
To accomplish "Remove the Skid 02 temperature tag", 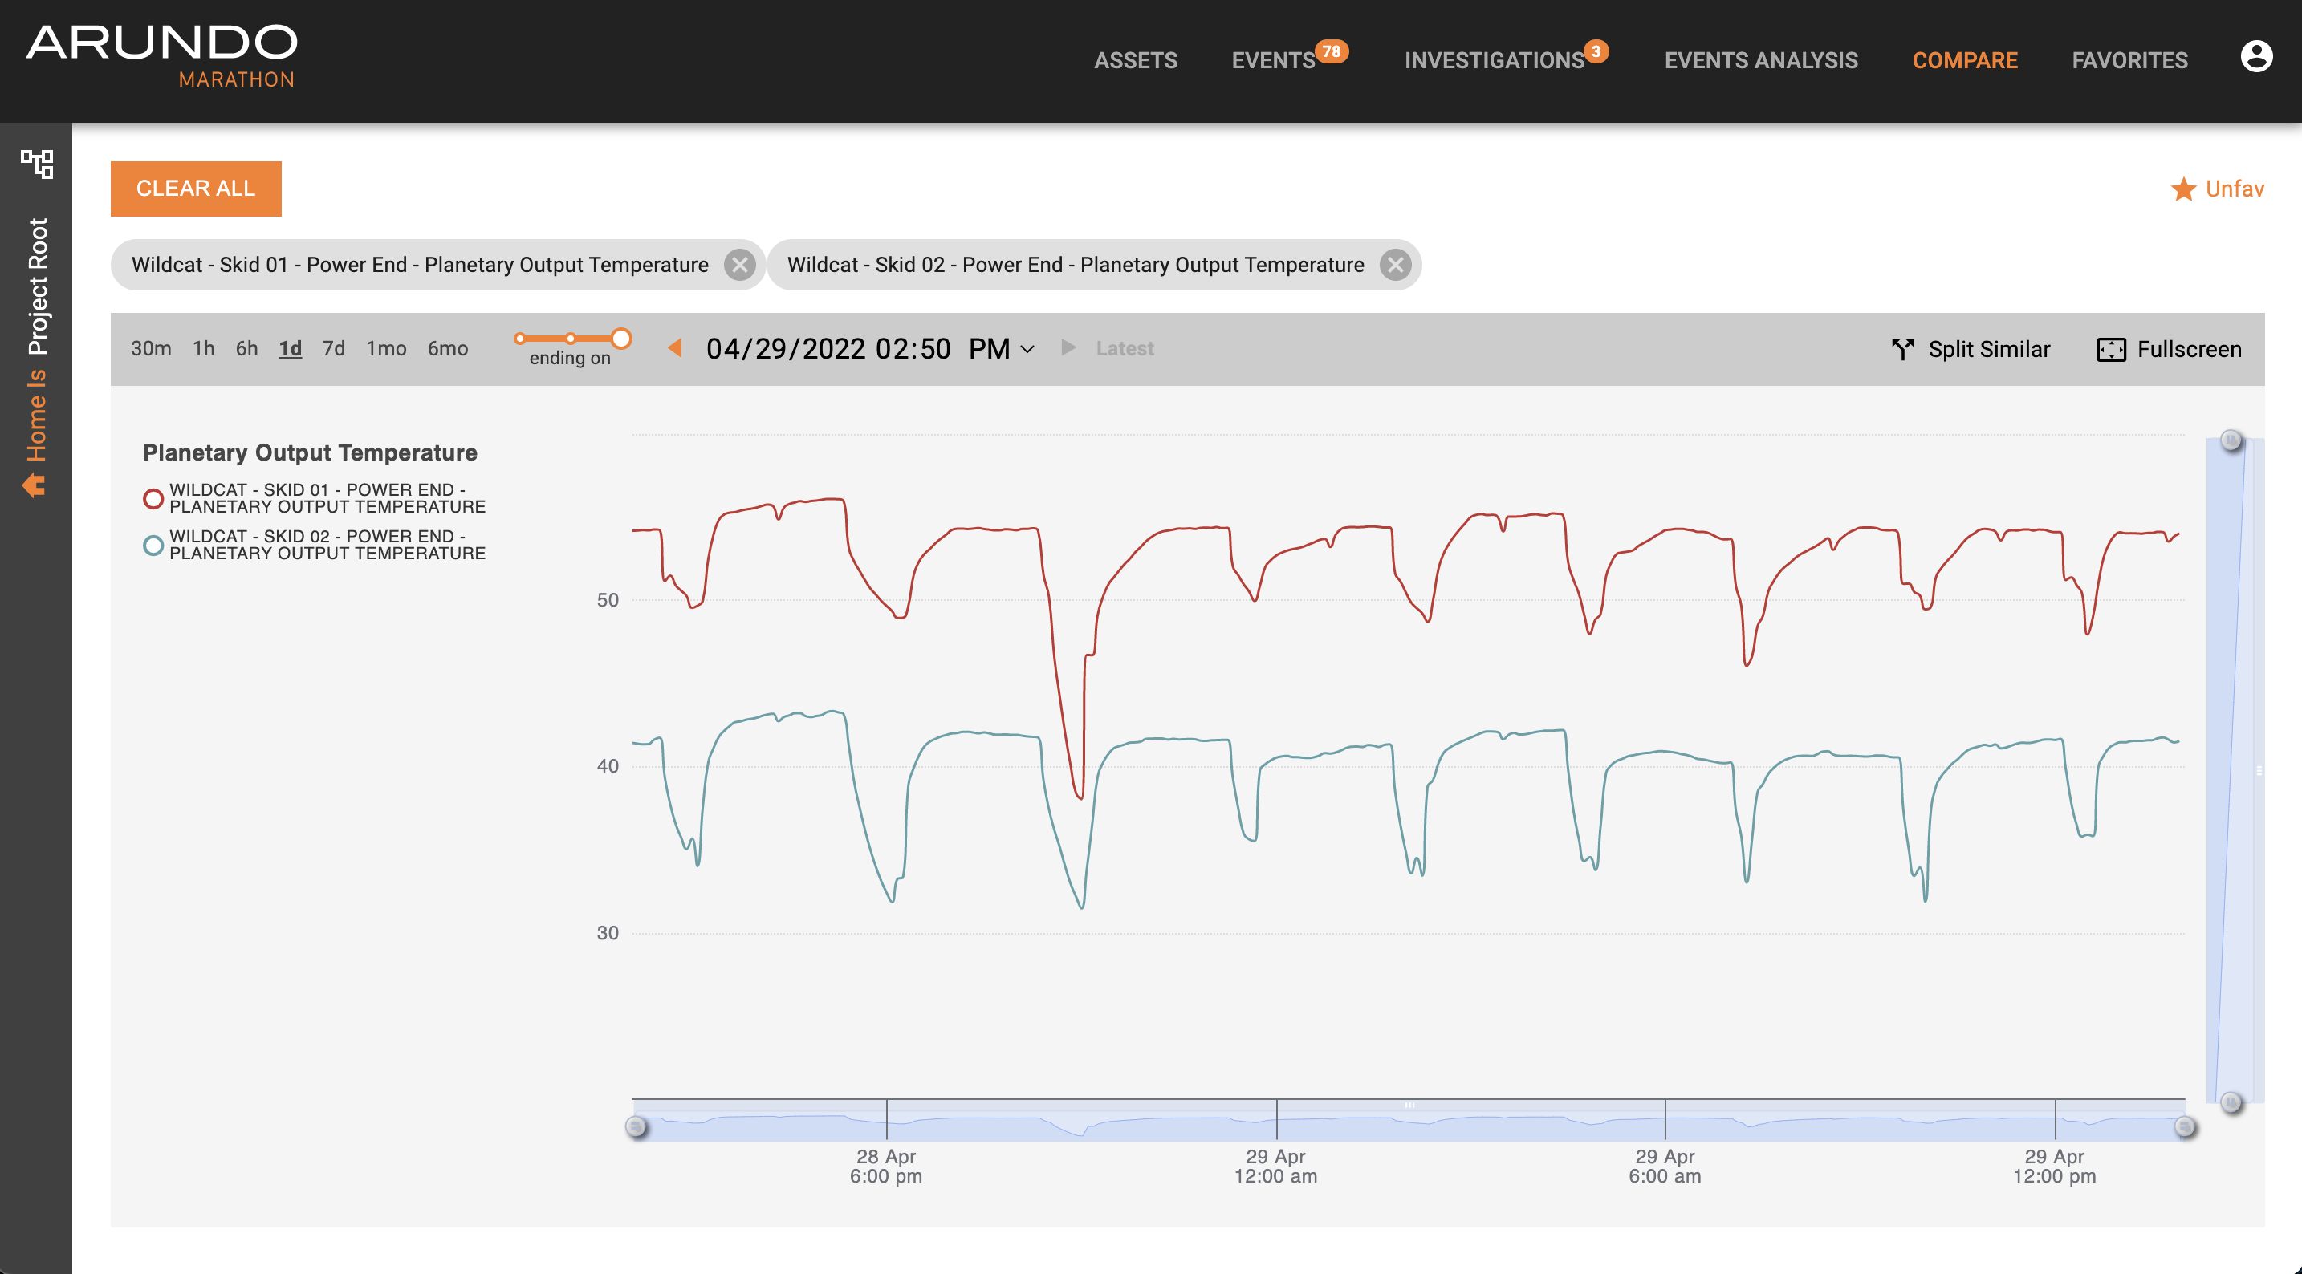I will point(1395,265).
